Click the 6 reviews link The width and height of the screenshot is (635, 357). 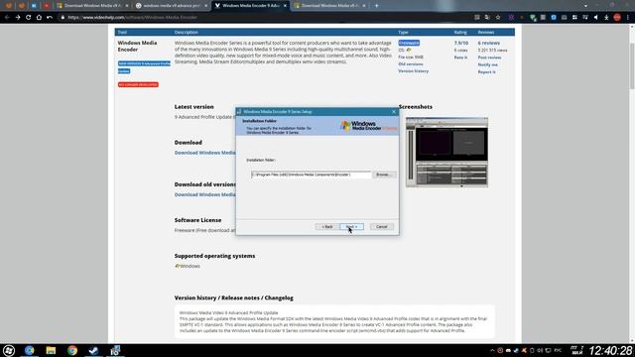[488, 43]
